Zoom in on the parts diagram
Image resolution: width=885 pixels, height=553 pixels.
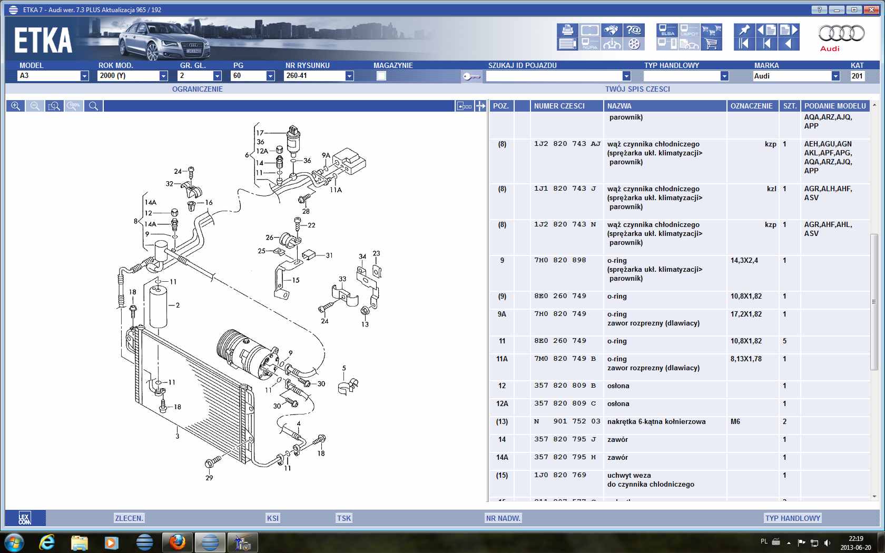15,106
